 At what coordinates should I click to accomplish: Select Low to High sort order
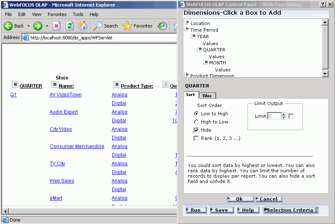pos(196,114)
